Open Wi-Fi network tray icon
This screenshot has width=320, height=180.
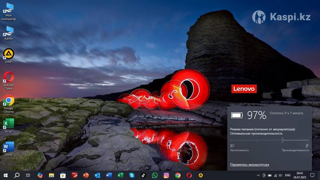(x=275, y=175)
